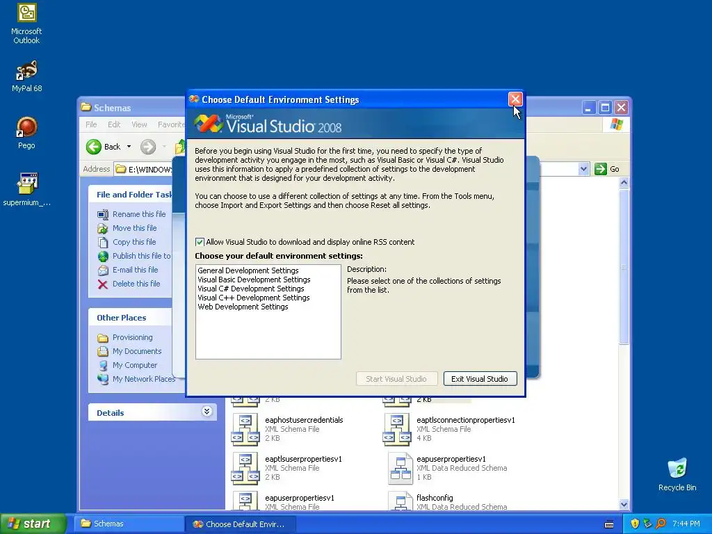Image resolution: width=712 pixels, height=534 pixels.
Task: Click the Go button
Action: 607,170
